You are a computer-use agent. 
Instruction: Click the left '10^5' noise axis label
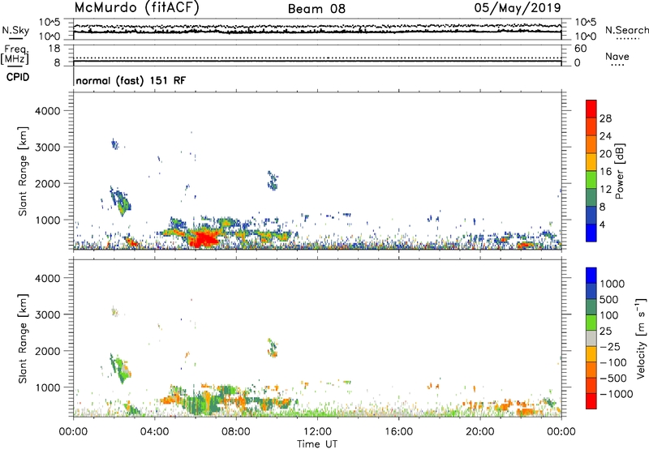tap(49, 22)
